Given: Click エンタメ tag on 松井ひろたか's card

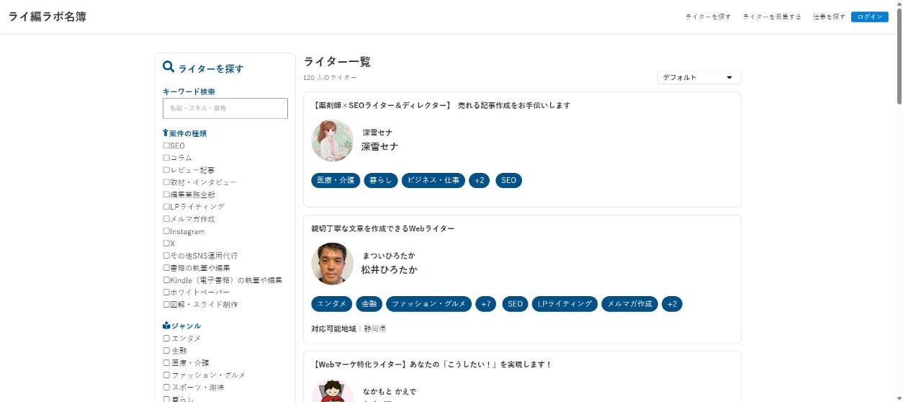Looking at the screenshot, I should pos(332,304).
